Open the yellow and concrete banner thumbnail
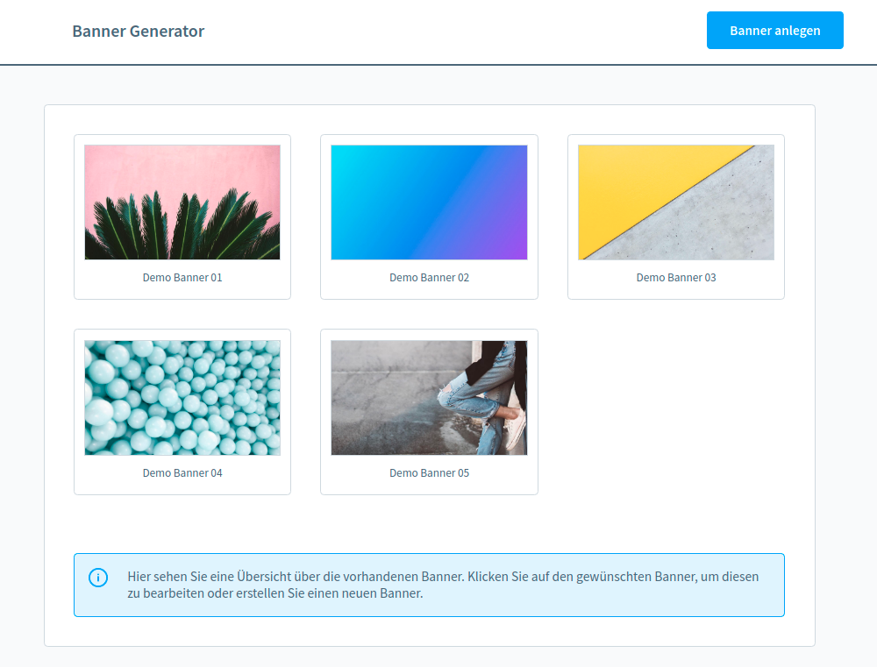 pyautogui.click(x=675, y=202)
